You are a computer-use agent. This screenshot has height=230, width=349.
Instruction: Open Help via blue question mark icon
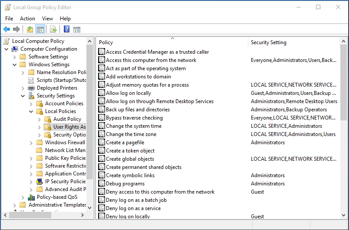coord(66,29)
